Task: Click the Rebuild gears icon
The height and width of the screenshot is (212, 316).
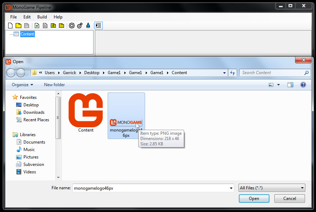Action: pos(80,26)
